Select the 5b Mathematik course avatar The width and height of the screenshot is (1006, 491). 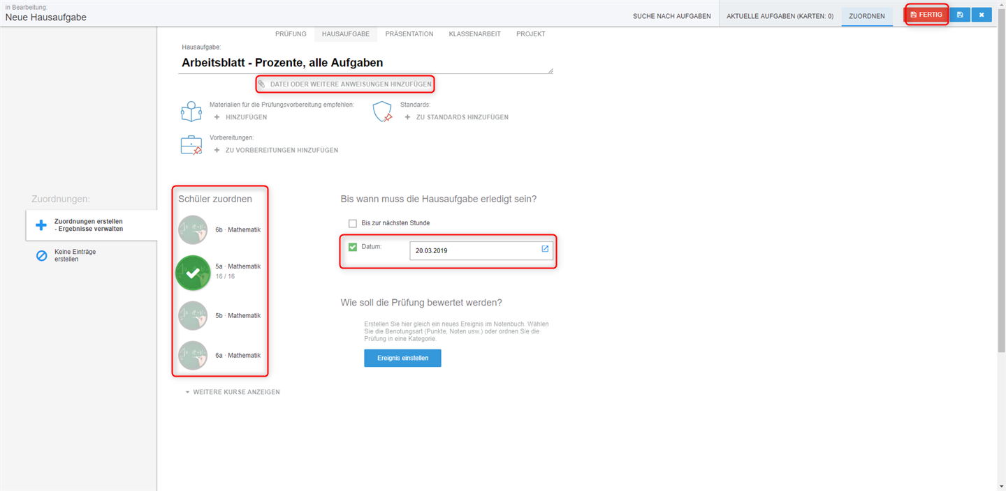pos(193,315)
